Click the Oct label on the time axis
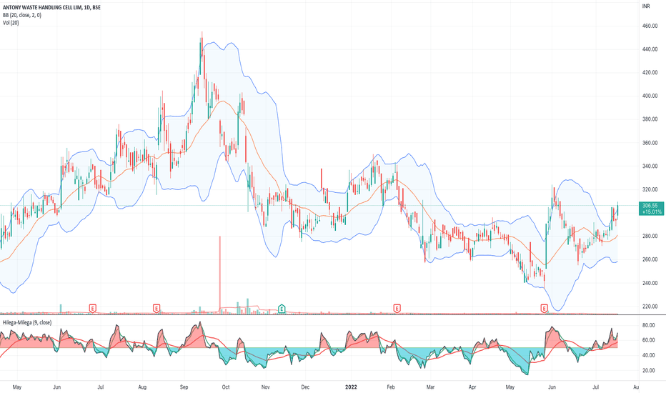666x393 pixels. pos(226,387)
